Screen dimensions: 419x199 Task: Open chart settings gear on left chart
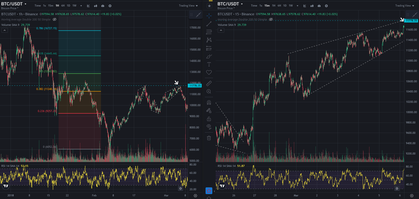click(x=196, y=196)
